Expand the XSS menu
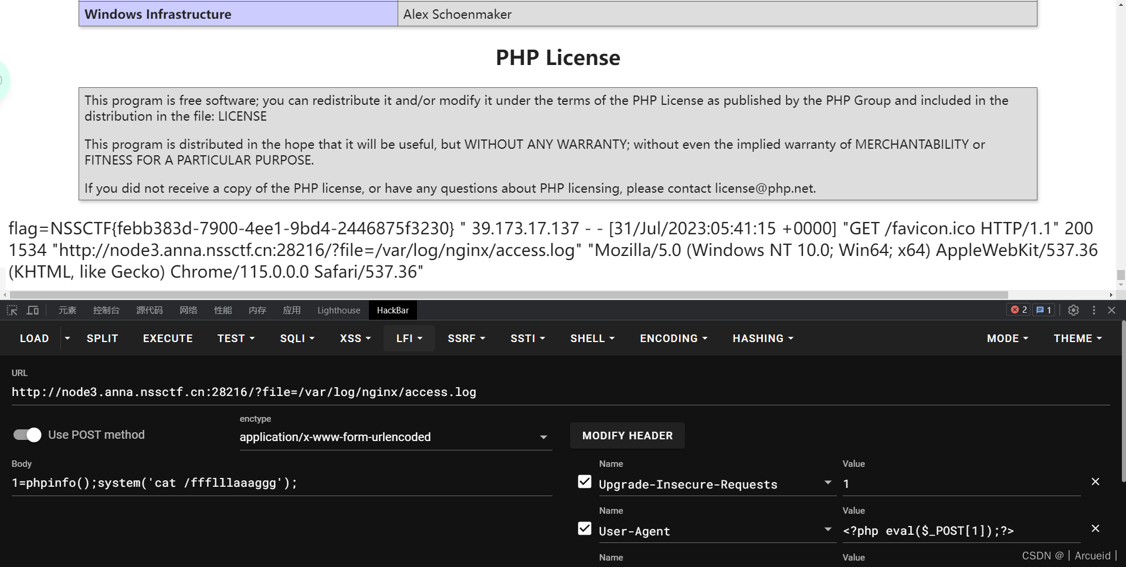This screenshot has height=567, width=1126. point(355,339)
